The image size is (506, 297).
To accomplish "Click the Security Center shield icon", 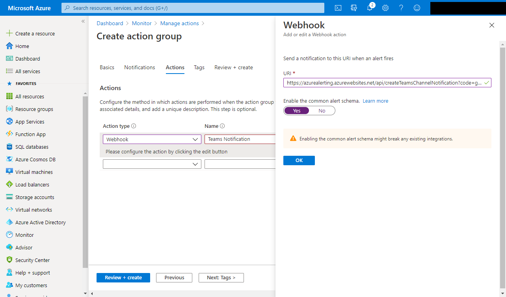I will (x=9, y=260).
